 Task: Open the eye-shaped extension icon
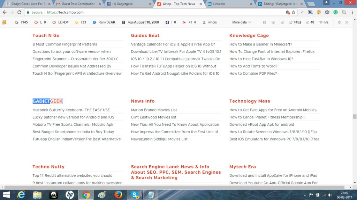click(x=327, y=12)
